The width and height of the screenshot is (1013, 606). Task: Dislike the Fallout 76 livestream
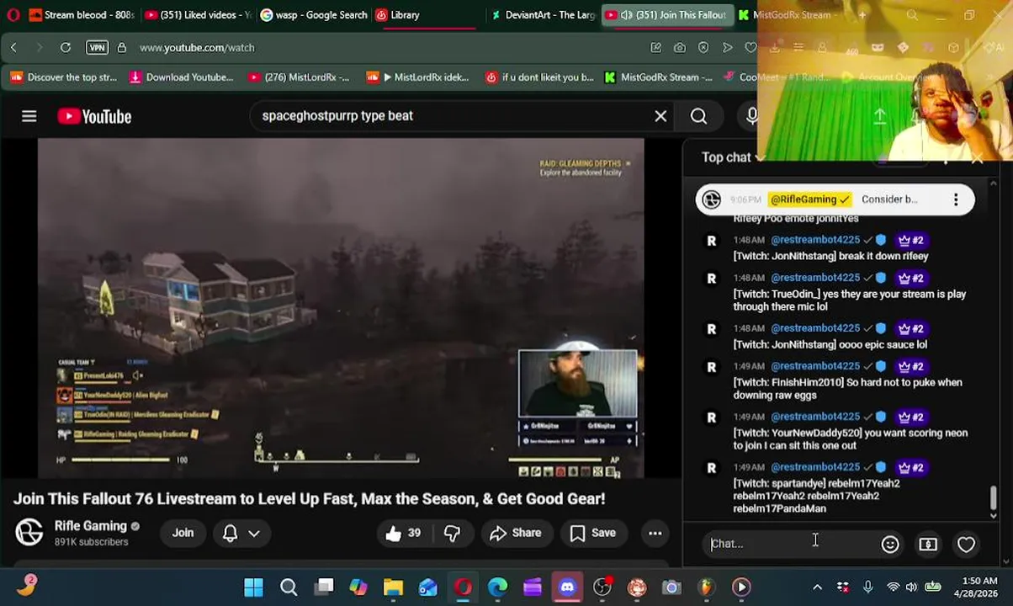452,533
